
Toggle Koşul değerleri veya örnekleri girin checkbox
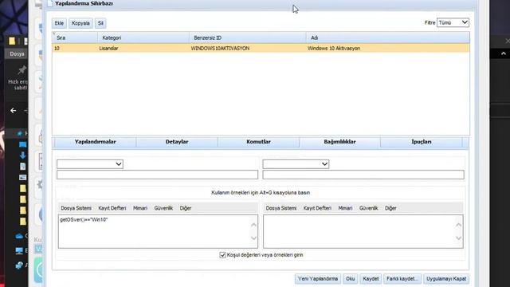tap(222, 255)
